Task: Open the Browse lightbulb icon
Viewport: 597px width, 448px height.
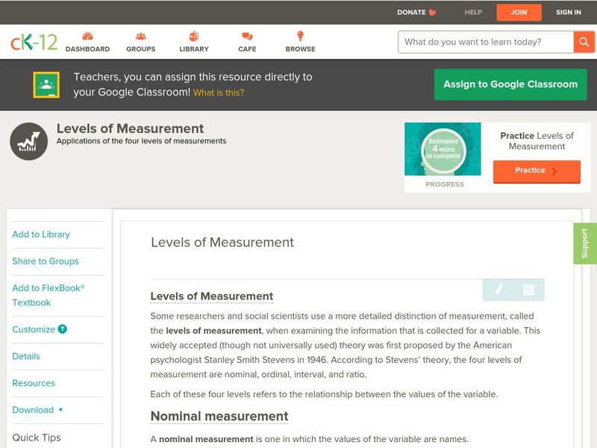Action: 301,36
